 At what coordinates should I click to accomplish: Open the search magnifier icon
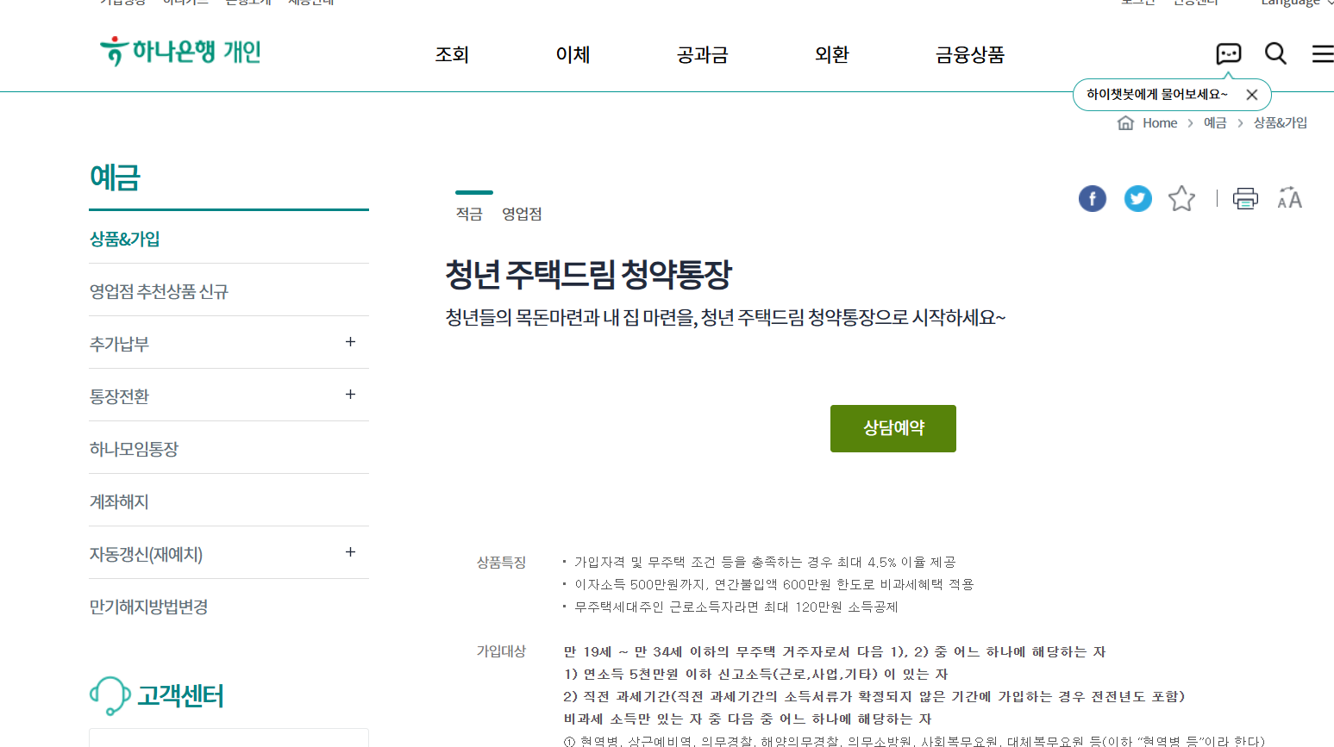point(1275,53)
